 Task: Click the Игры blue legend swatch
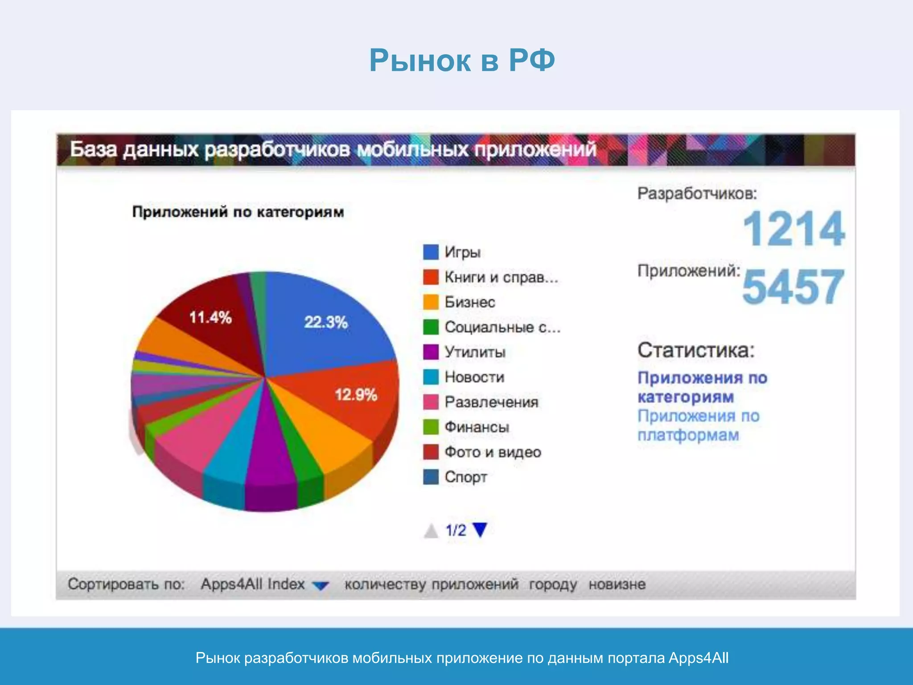[431, 252]
